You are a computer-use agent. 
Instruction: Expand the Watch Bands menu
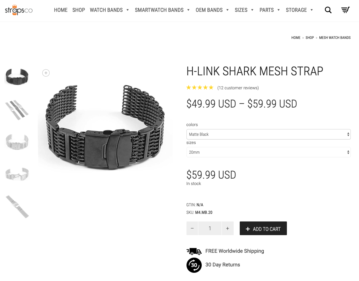coord(109,10)
